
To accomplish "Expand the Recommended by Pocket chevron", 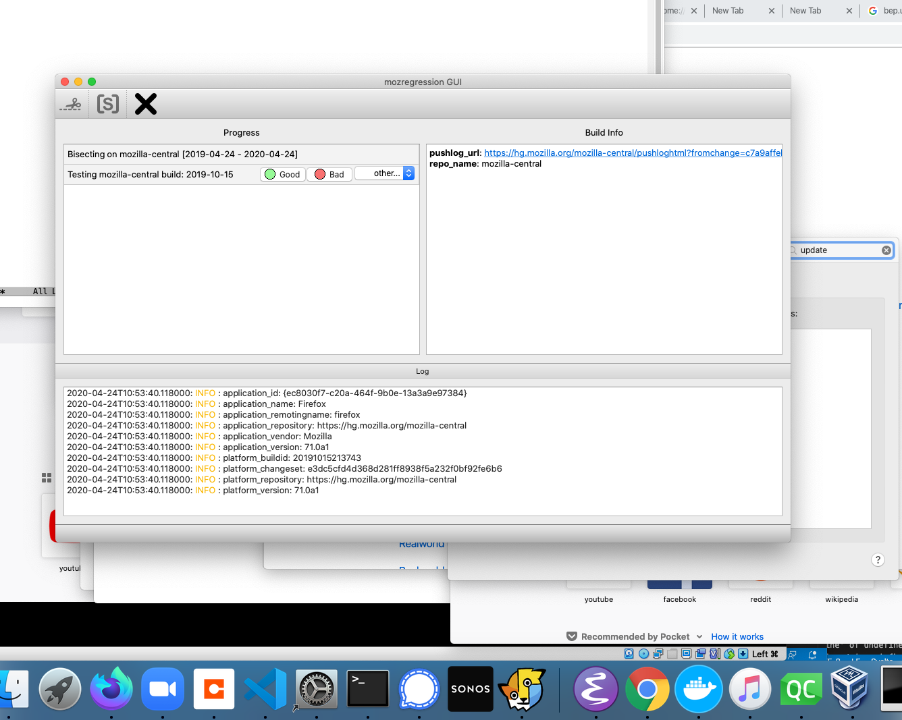I will [699, 636].
